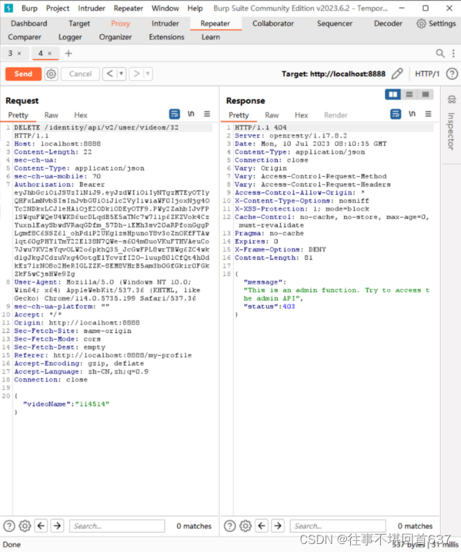Show request Raw view
Image resolution: width=461 pixels, height=552 pixels.
[51, 115]
